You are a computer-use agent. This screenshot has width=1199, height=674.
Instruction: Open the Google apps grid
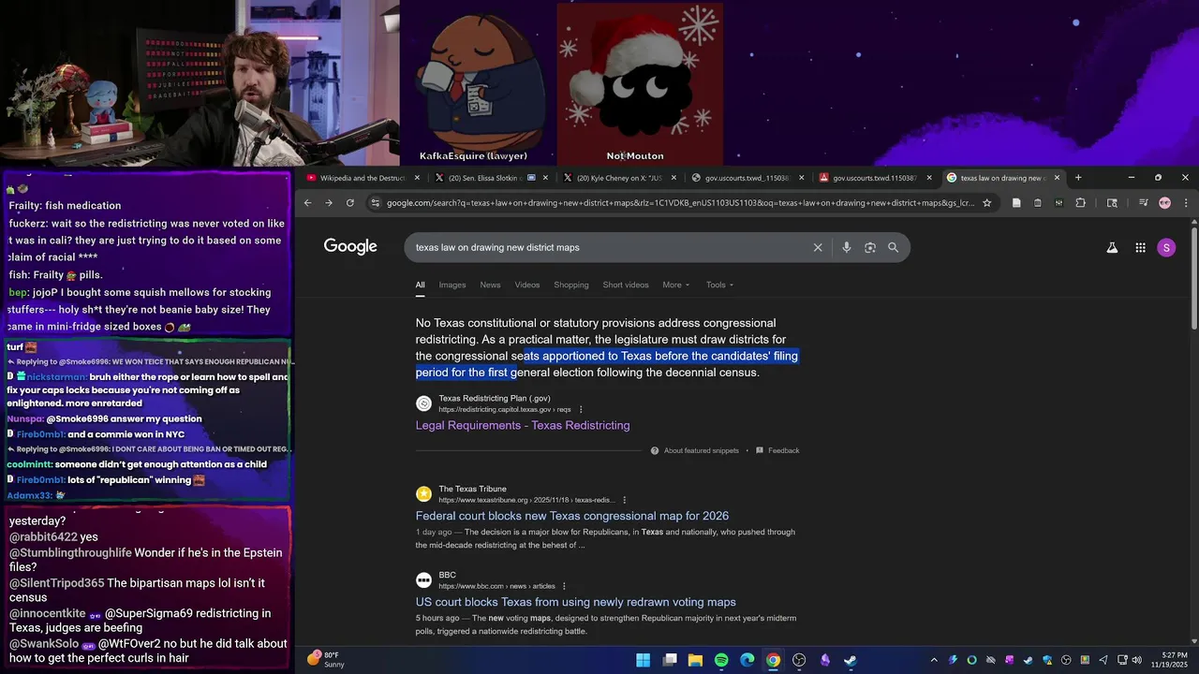(1140, 248)
